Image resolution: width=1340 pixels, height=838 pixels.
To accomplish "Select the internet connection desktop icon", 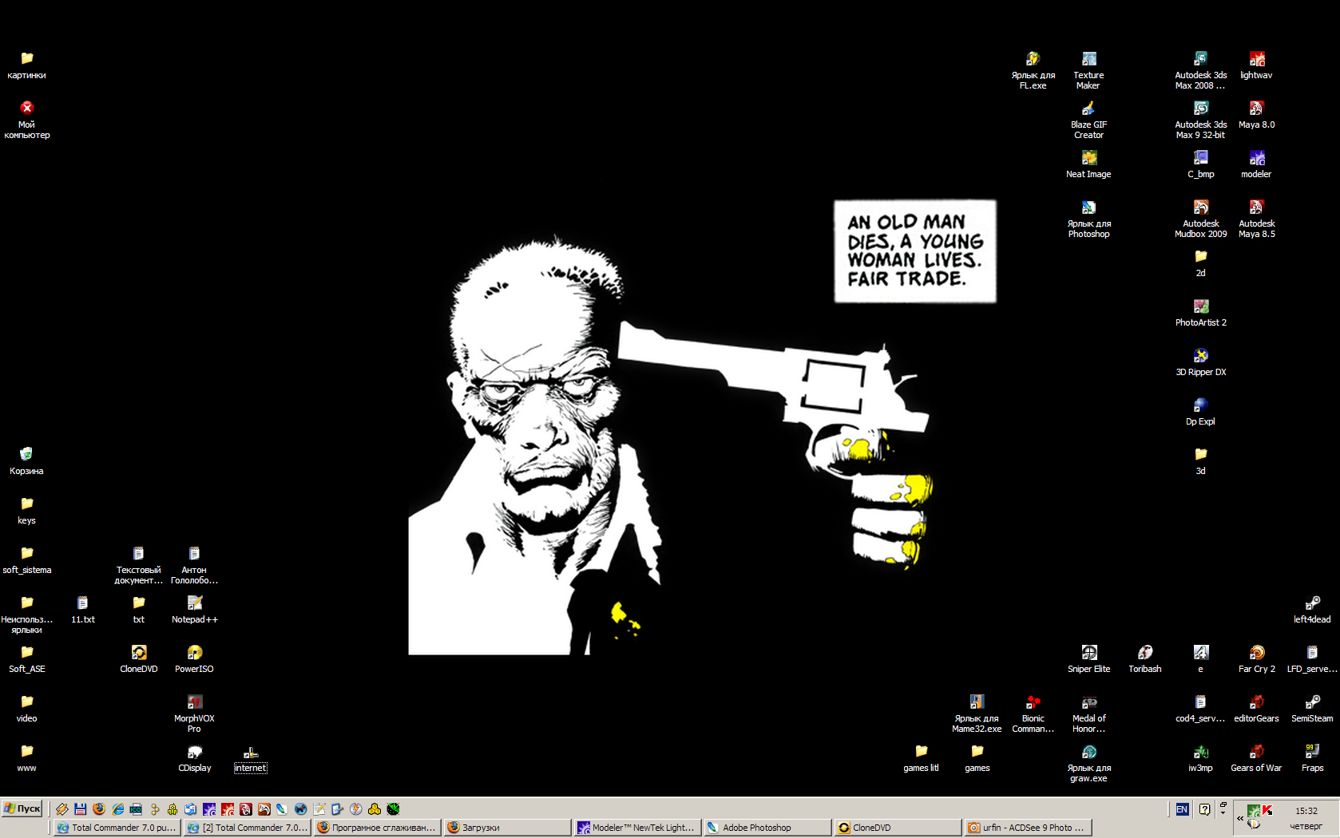I will pyautogui.click(x=250, y=758).
